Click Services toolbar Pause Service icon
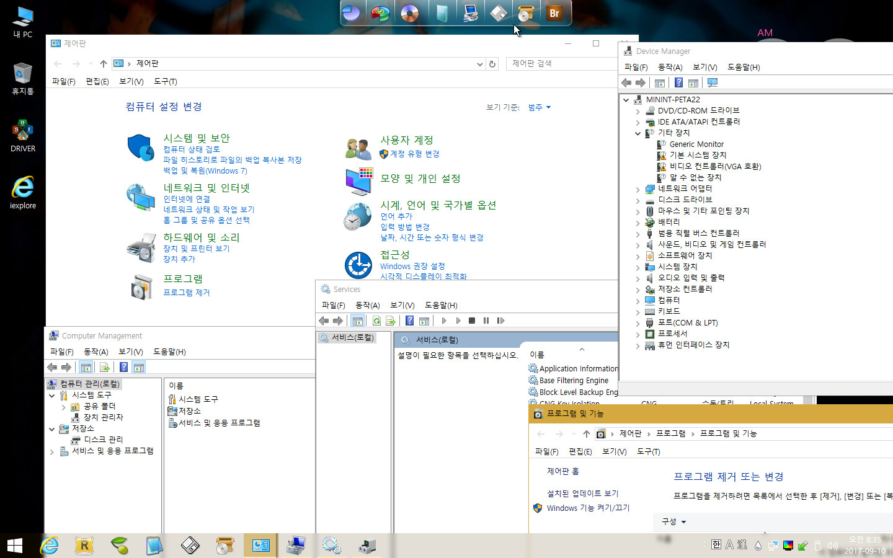Viewport: 893px width, 558px height. [x=486, y=321]
